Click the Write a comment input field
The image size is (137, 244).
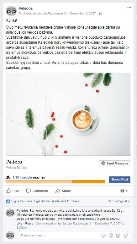tap(59, 236)
